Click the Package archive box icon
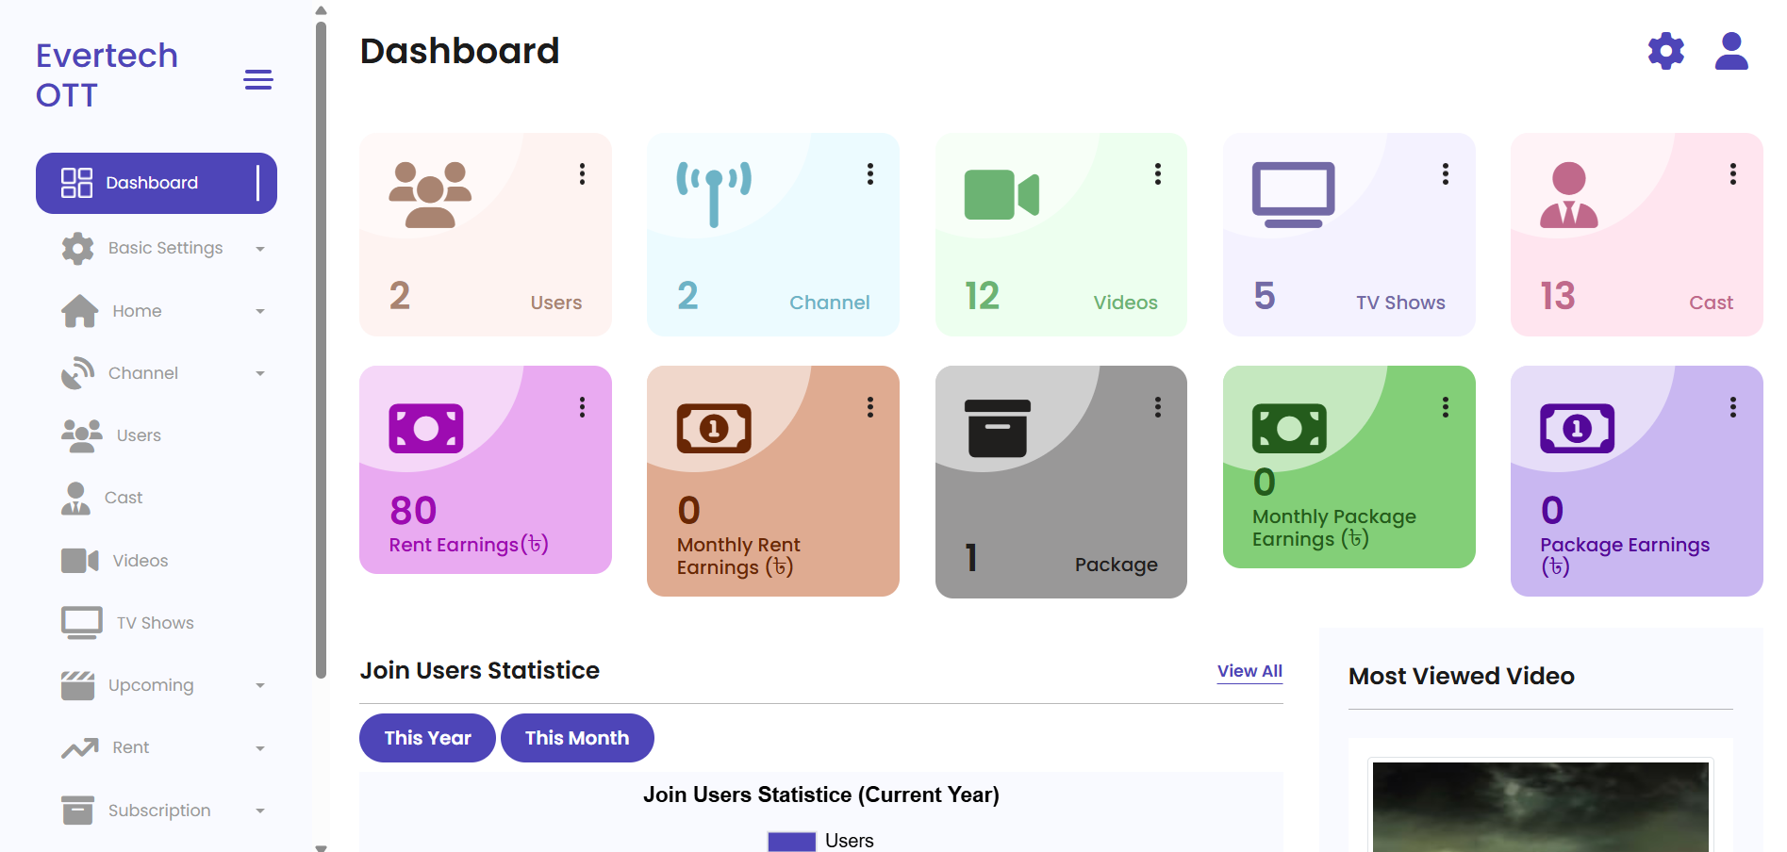 (997, 428)
